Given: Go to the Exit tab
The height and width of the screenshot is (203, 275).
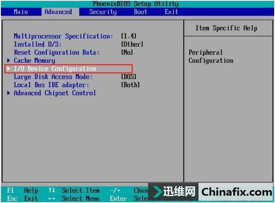Looking at the screenshot, I should pos(171,12).
